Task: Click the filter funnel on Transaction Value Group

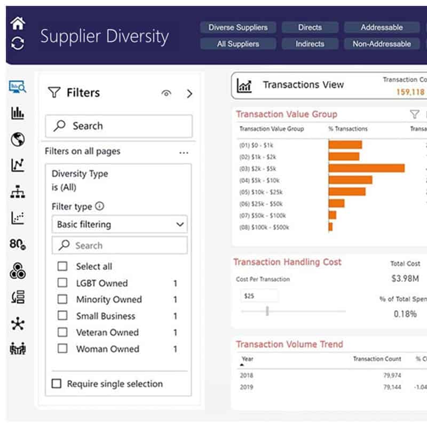Action: point(414,114)
